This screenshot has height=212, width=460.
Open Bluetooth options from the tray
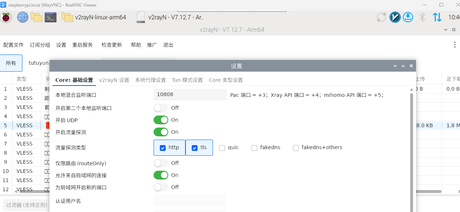[422, 17]
